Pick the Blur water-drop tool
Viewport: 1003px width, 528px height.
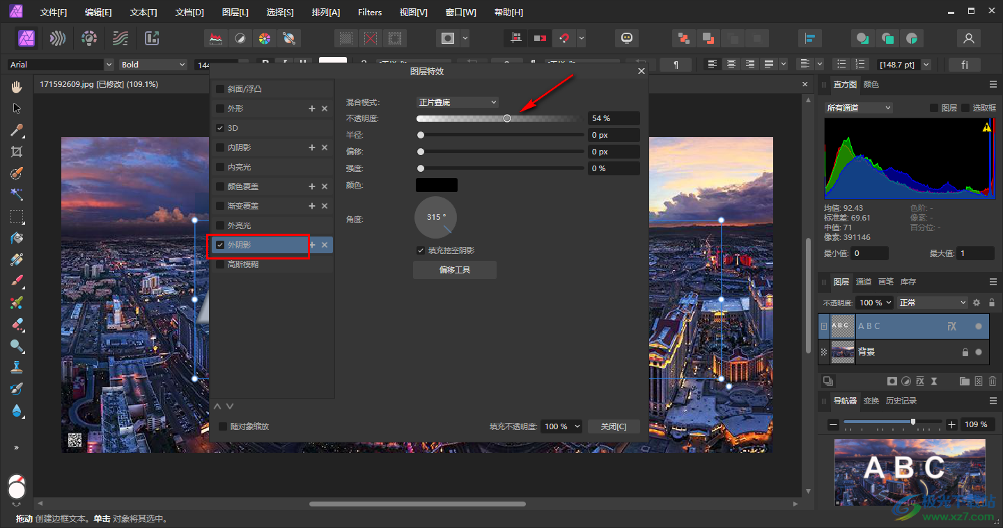pyautogui.click(x=17, y=410)
